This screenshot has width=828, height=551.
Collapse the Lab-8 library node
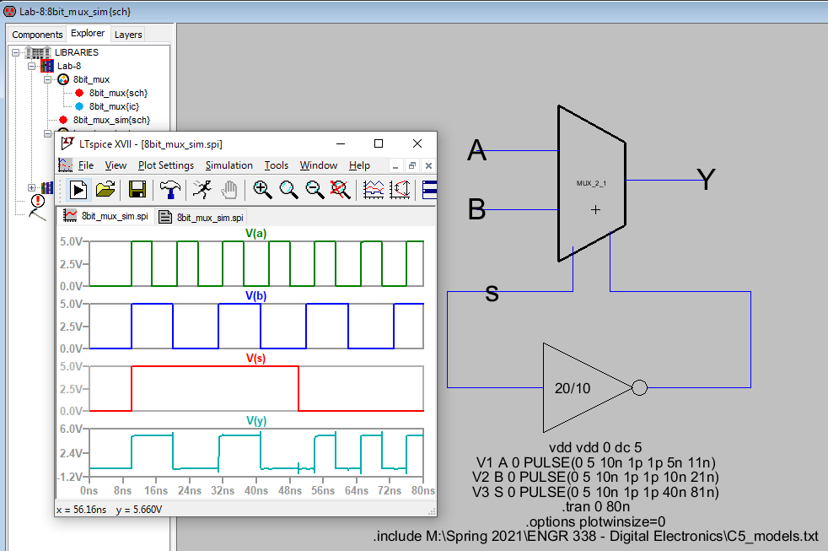(32, 66)
